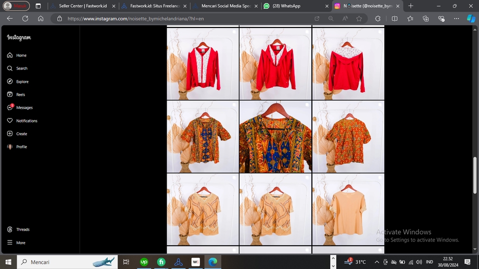Go back in the browser
Viewport: 479px width, 269px height.
coord(10,18)
